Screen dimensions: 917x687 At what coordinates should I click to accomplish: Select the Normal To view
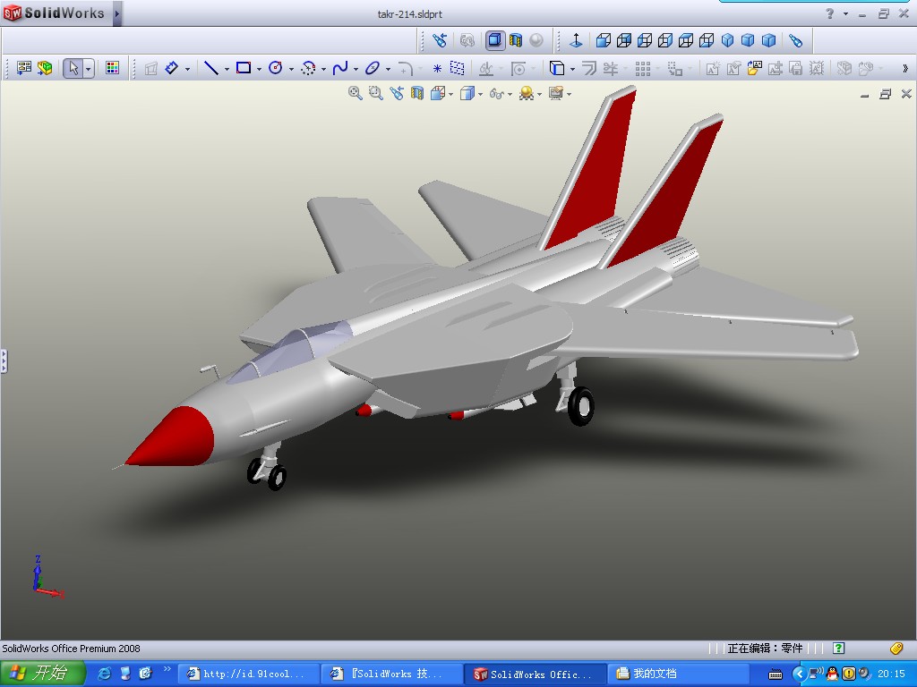576,40
